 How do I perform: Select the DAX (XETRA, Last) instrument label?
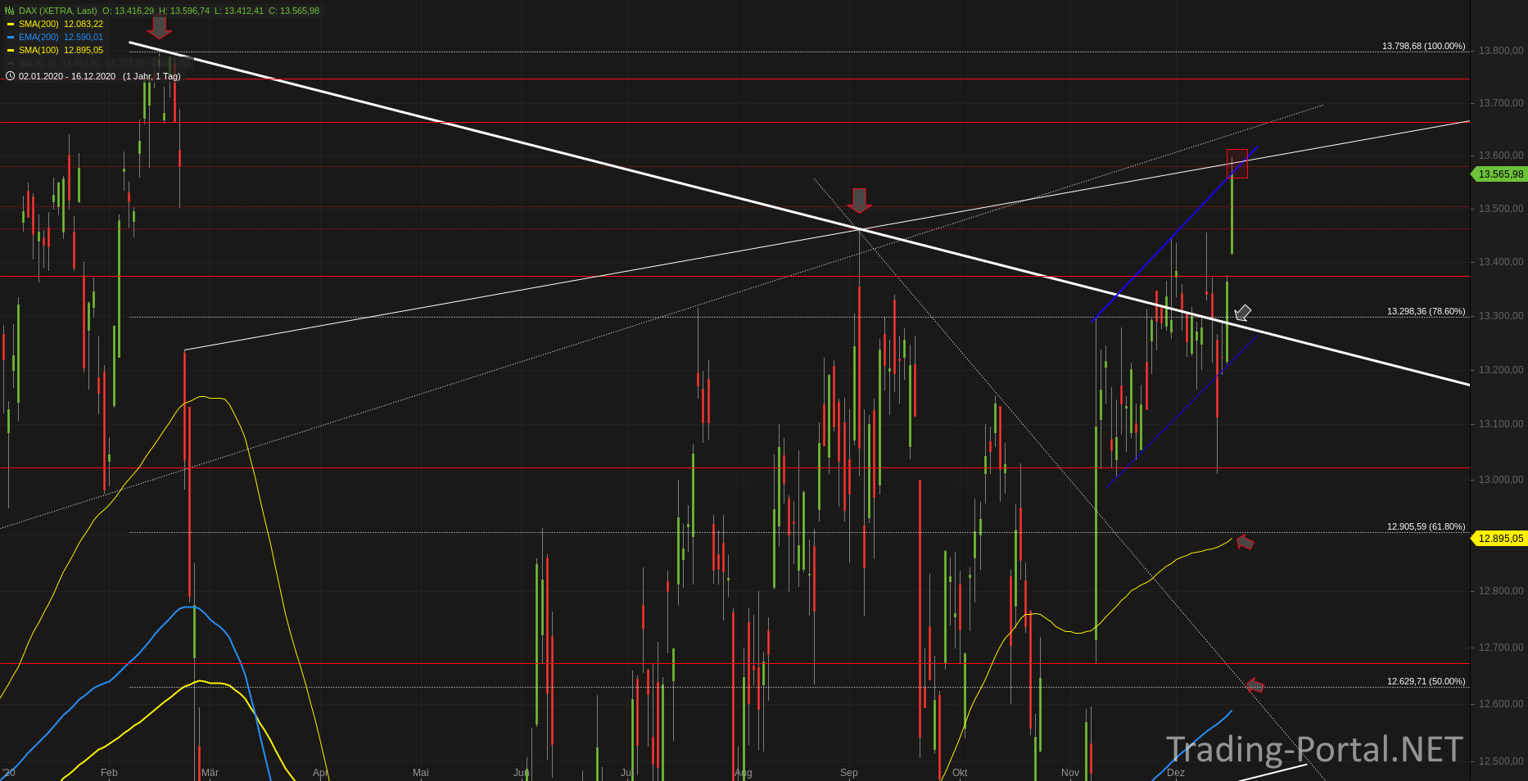58,11
